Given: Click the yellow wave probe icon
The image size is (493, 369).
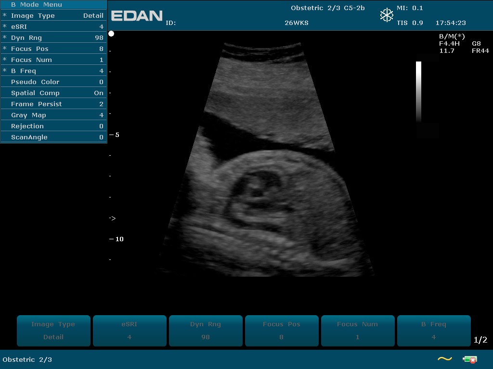Looking at the screenshot, I should pos(444,358).
